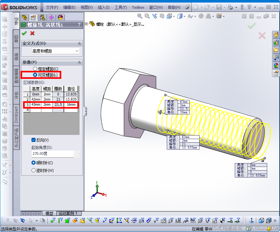
Task: Click the help question mark in helix panel
Action: tap(80, 25)
